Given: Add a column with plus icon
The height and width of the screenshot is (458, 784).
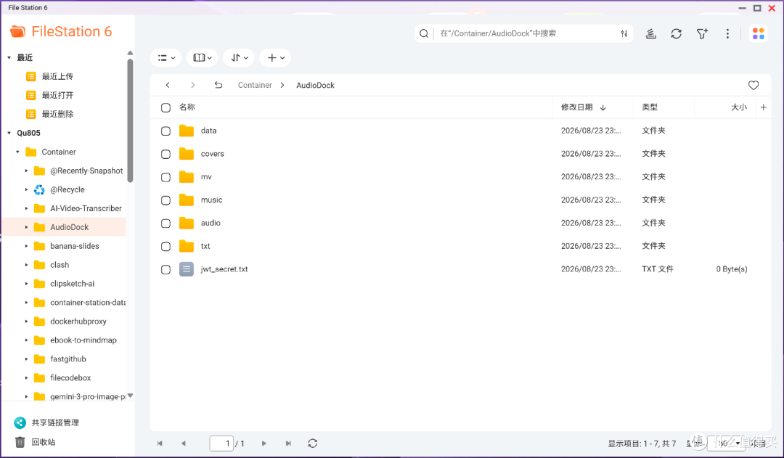Looking at the screenshot, I should point(763,107).
